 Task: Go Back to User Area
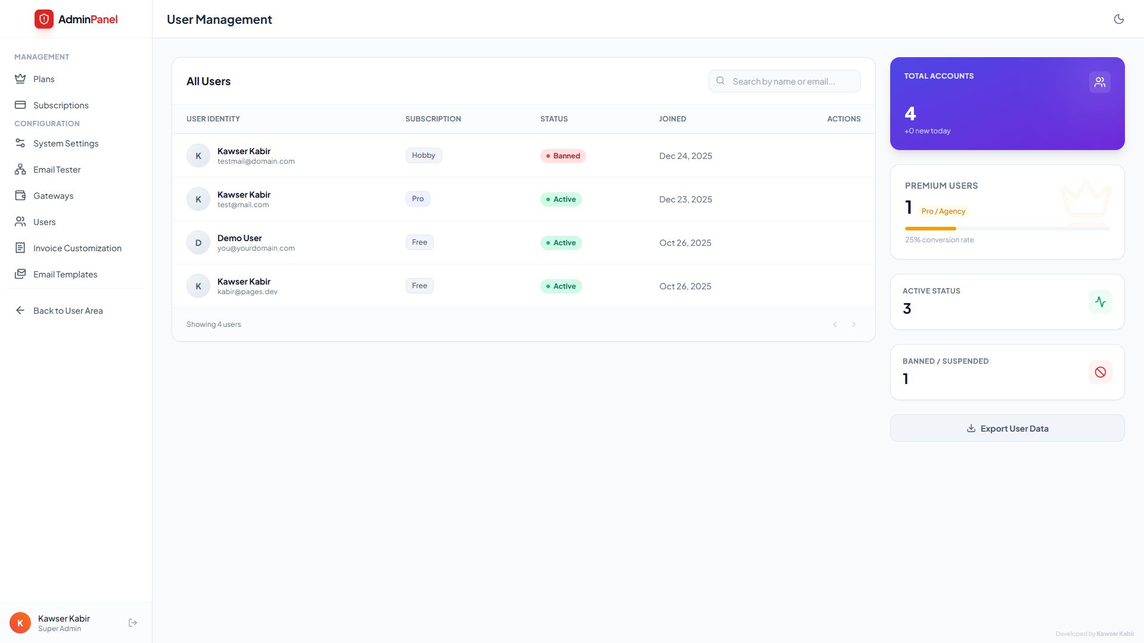point(68,311)
